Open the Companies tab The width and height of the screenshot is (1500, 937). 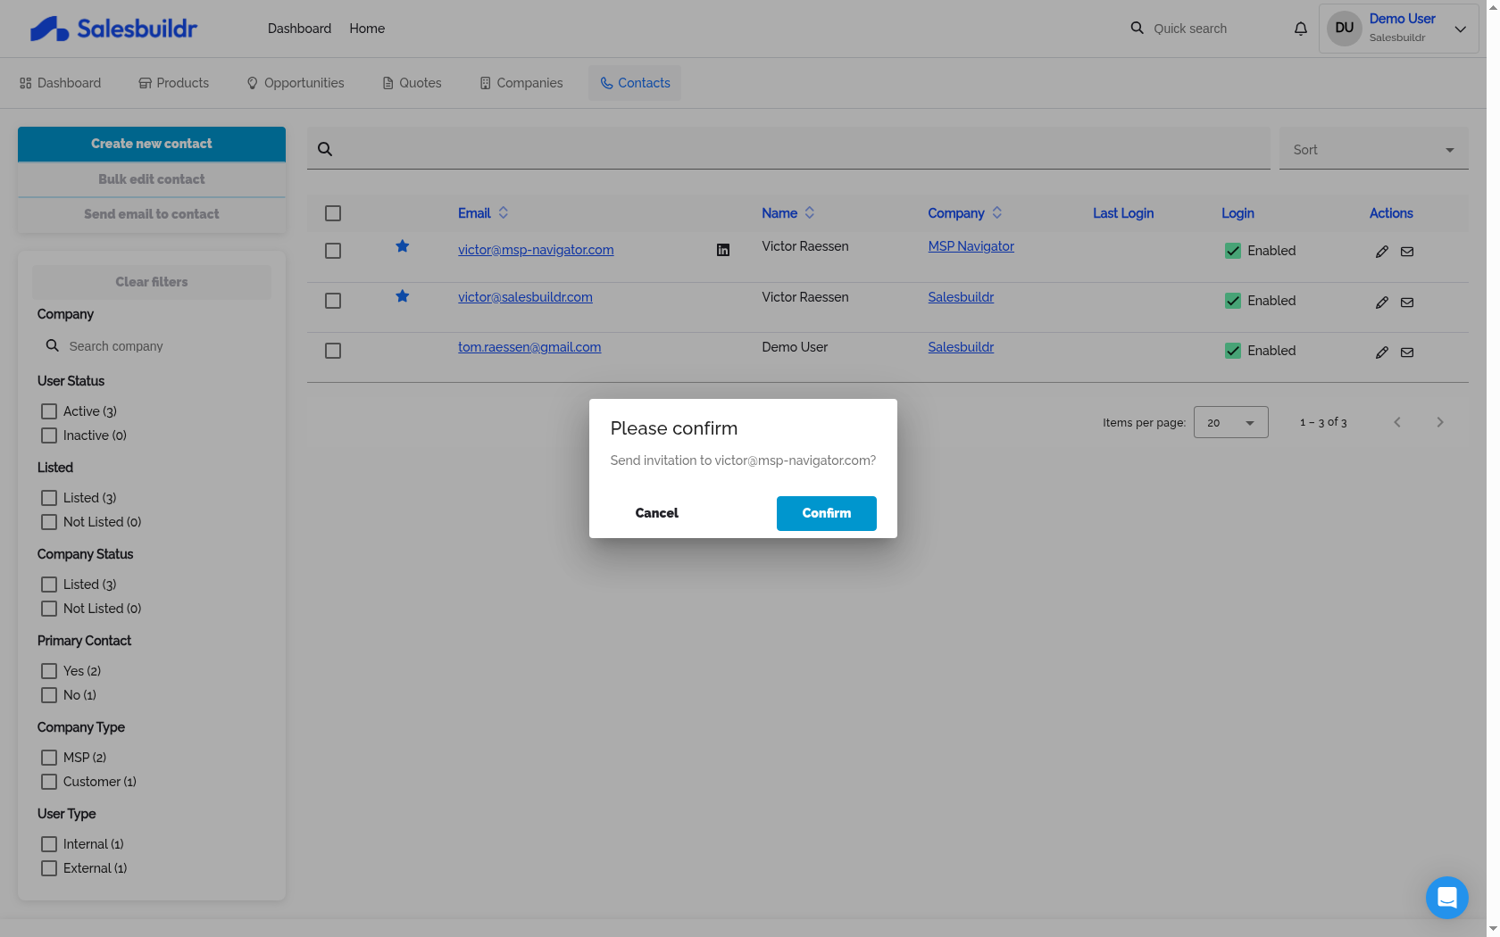(x=521, y=83)
